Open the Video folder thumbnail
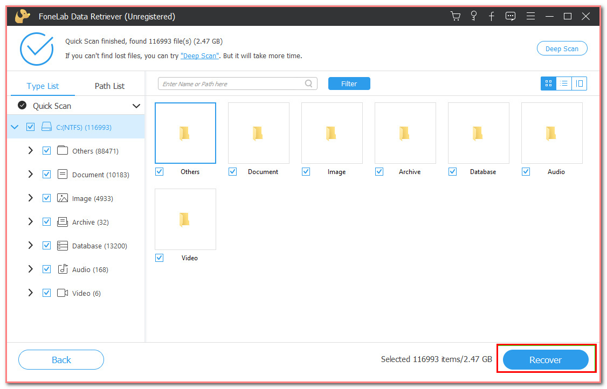 185,219
